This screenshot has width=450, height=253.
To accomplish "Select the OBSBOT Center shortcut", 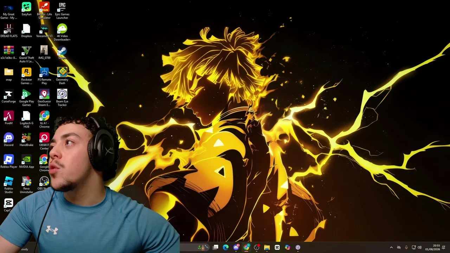I will [44, 141].
